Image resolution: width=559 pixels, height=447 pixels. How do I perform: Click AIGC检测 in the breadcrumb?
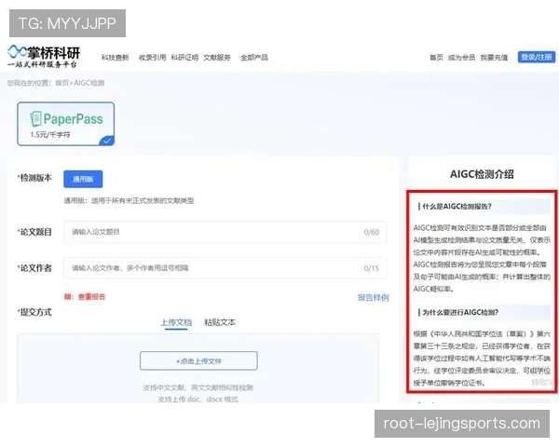point(89,83)
